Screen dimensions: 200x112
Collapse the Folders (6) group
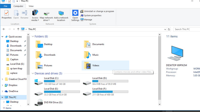pyautogui.click(x=33, y=36)
